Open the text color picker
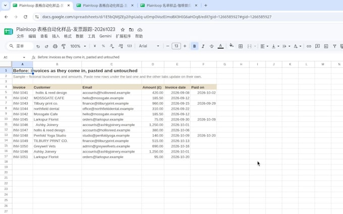The height and width of the screenshot is (214, 343). [220, 46]
